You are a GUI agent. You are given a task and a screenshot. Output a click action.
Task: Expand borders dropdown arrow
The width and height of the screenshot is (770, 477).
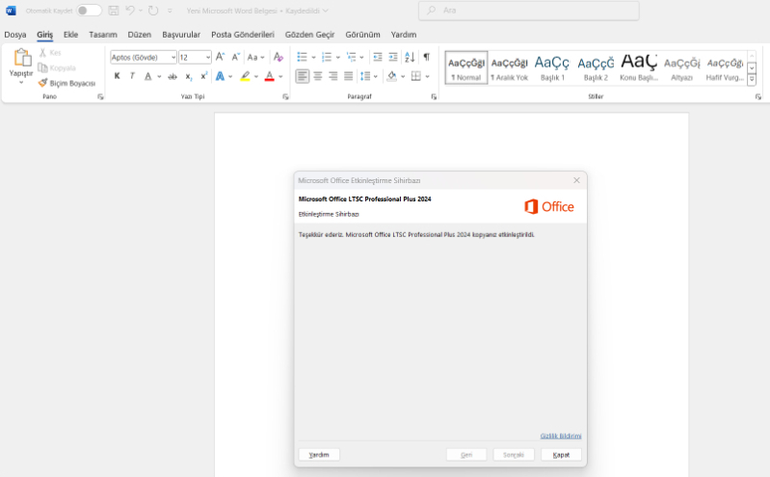[x=427, y=76]
